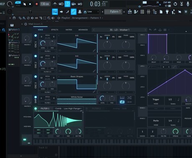This screenshot has height=158, width=192.
Task: Click the sampler random phase shuffle icon
Action: click(129, 98)
